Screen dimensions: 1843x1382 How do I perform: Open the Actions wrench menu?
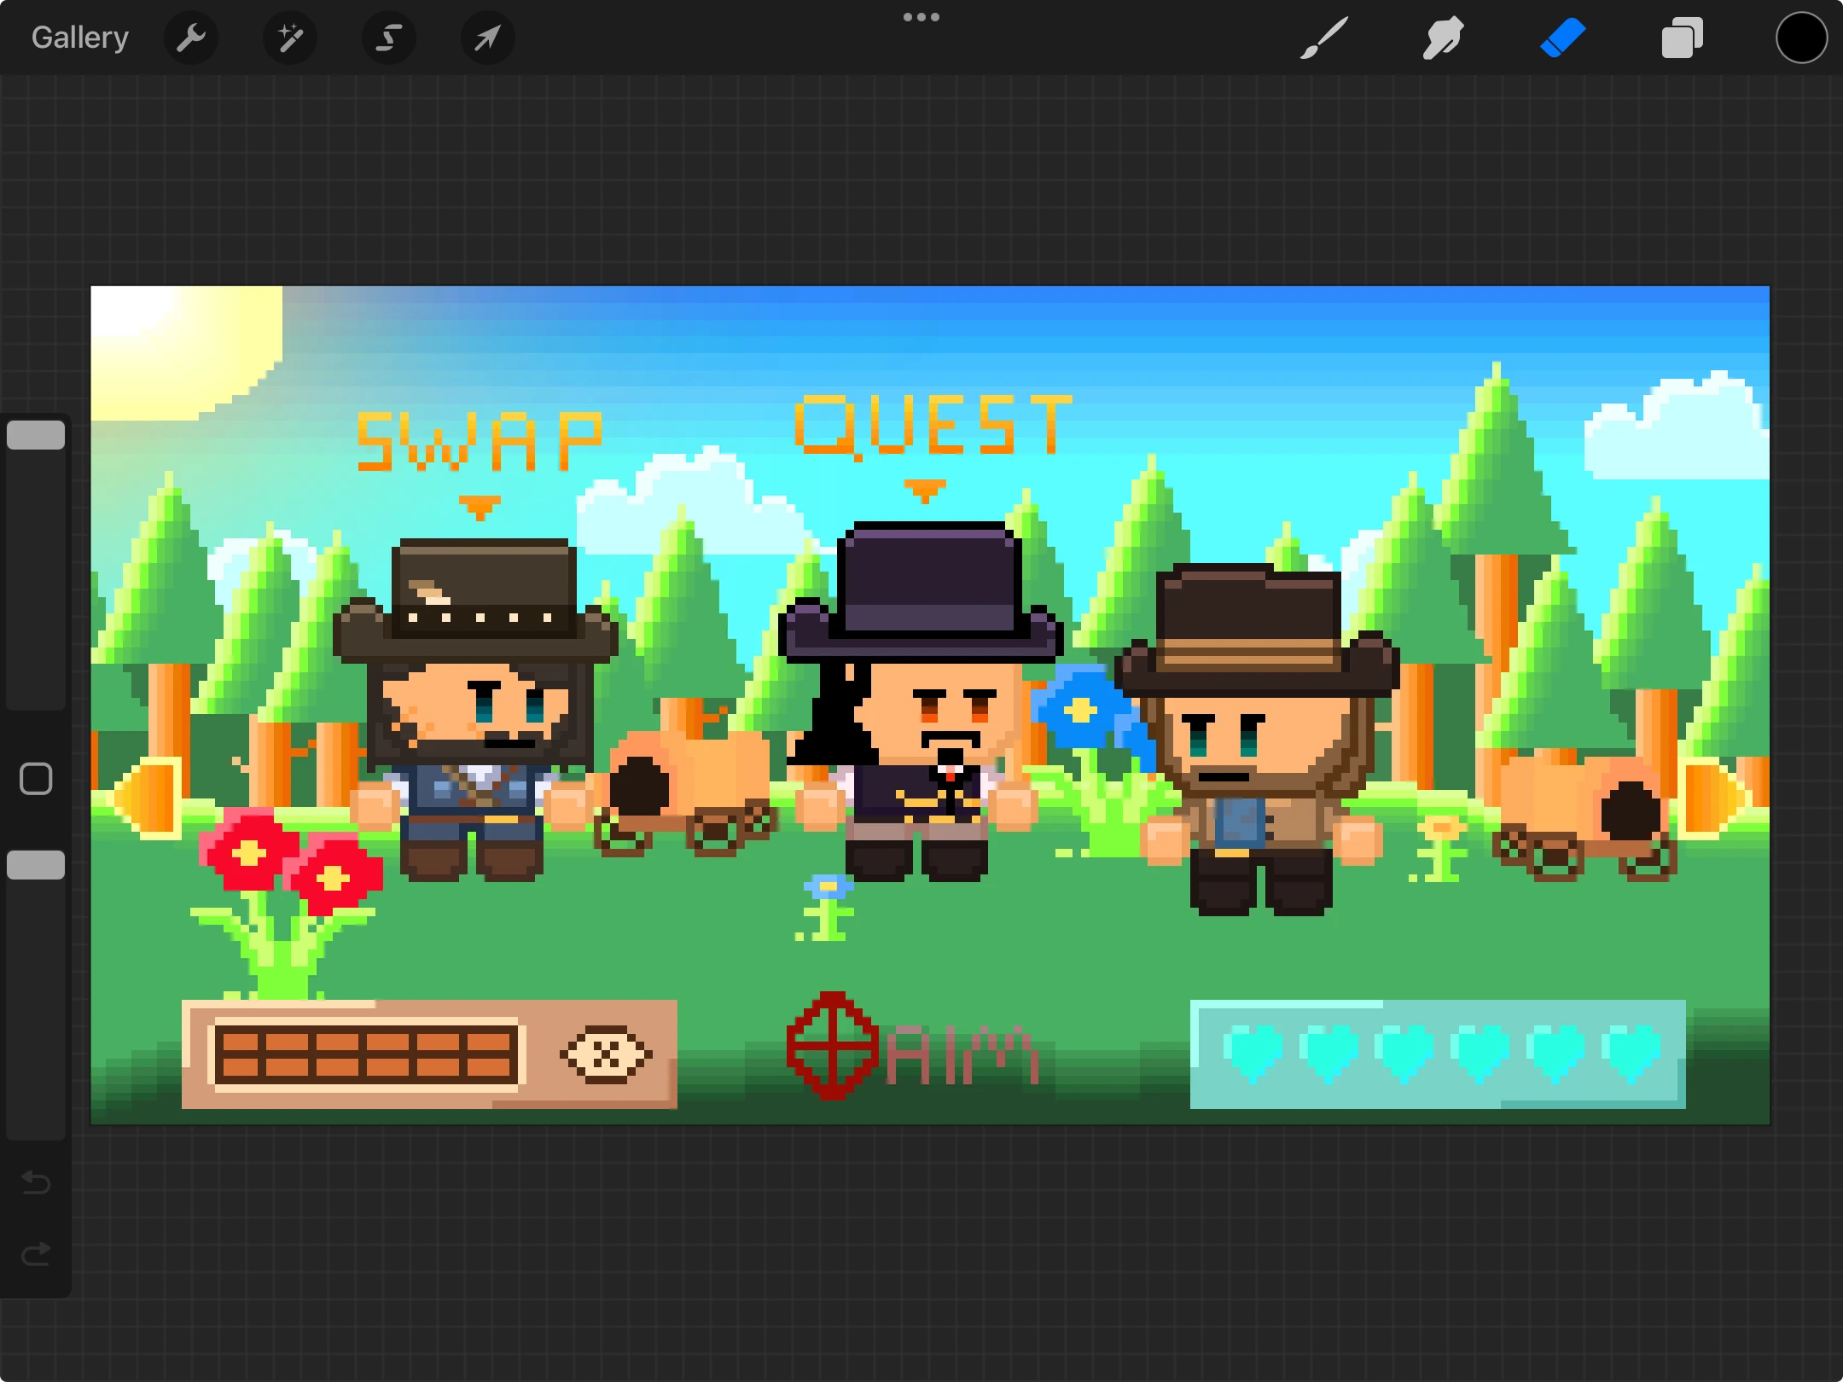(x=190, y=38)
